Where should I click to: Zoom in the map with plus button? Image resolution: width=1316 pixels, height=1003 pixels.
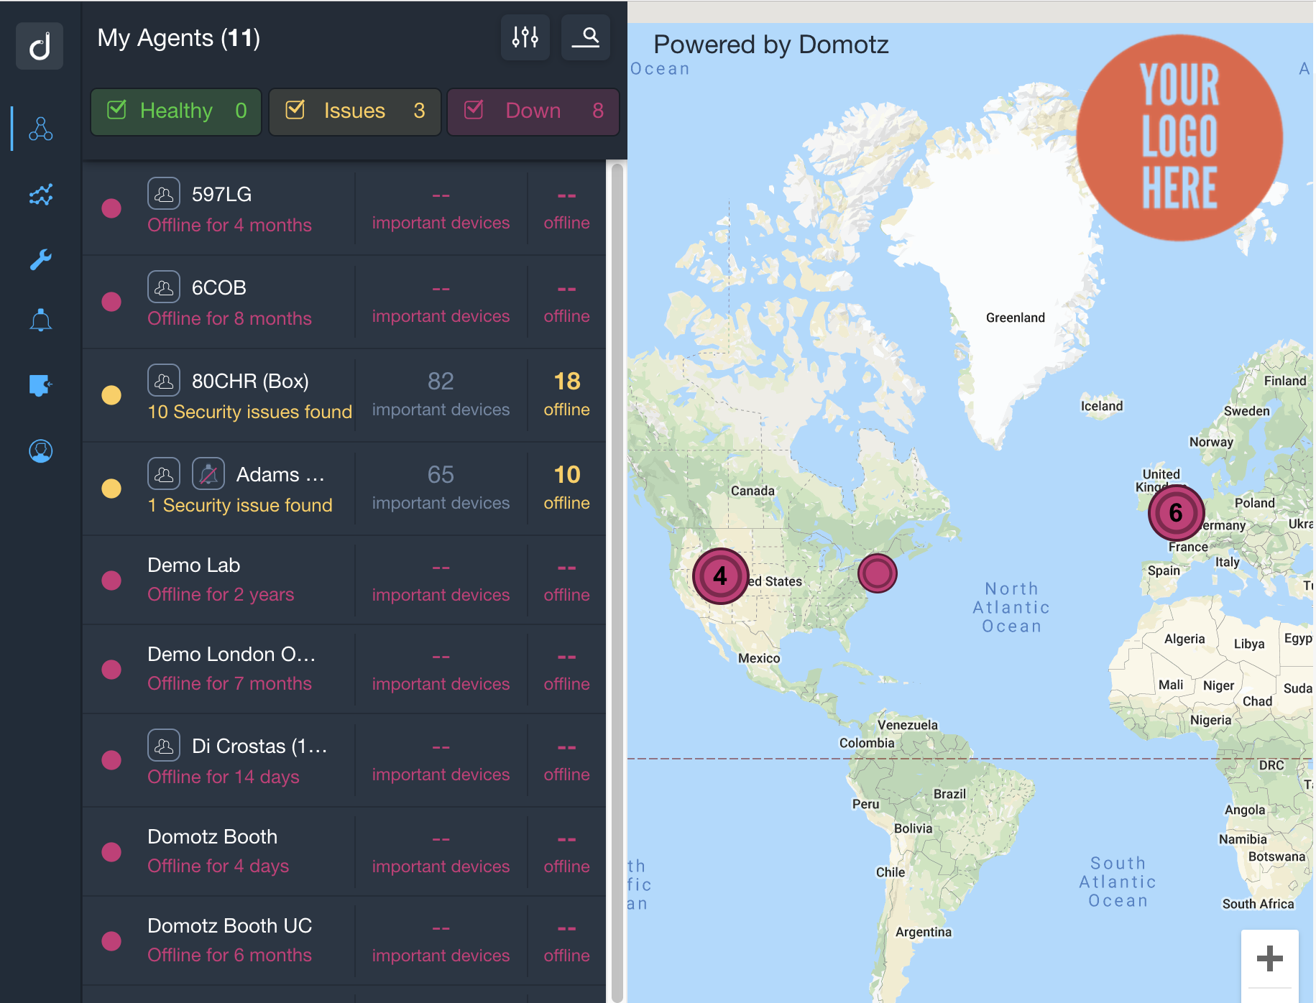tap(1269, 958)
